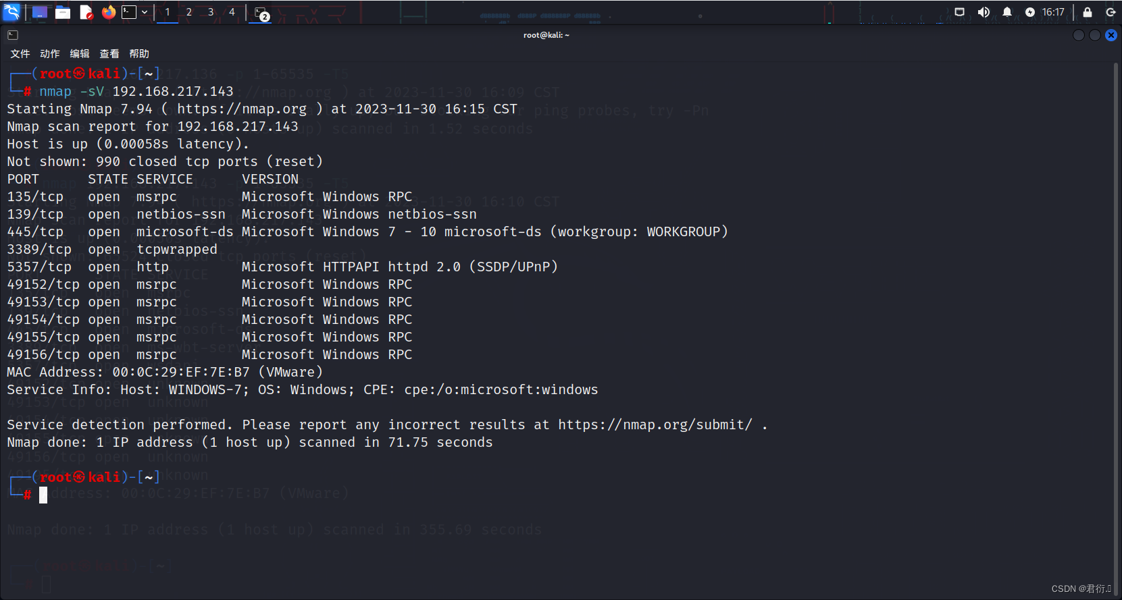Click the terminal window menu icon in titlebar
This screenshot has width=1122, height=600.
click(13, 35)
